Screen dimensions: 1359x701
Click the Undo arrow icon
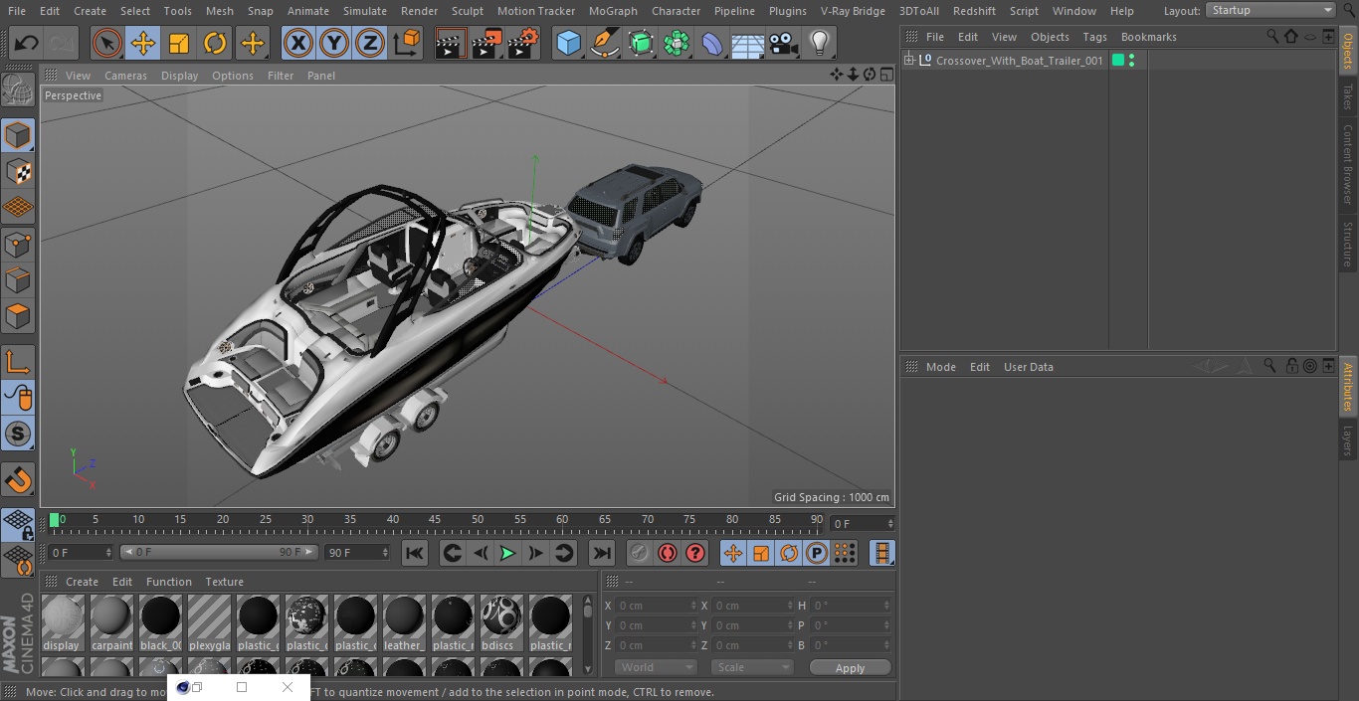click(x=27, y=43)
